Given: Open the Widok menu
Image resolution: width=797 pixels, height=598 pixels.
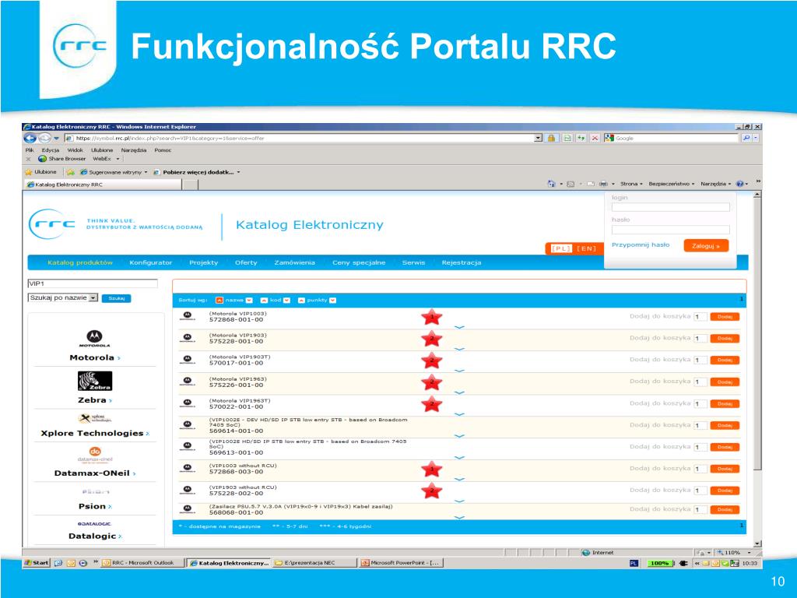Looking at the screenshot, I should (x=75, y=150).
